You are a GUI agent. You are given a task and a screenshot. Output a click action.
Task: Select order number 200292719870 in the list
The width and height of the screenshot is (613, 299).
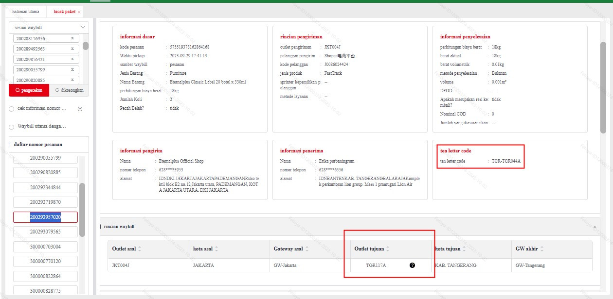[45, 202]
